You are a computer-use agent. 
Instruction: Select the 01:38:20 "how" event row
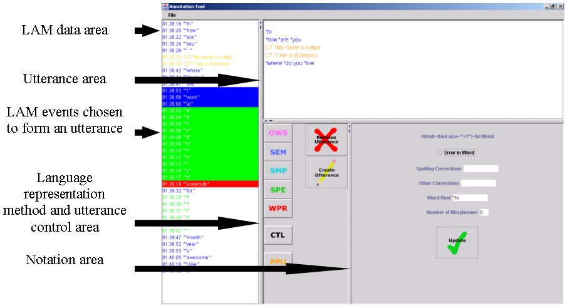tap(210, 31)
